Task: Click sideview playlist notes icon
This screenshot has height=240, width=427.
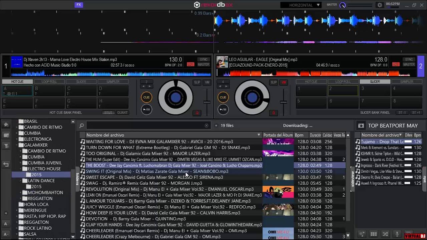Action: pyautogui.click(x=362, y=234)
